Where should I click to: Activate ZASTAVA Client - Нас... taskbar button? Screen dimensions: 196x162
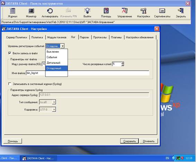(x=39, y=159)
